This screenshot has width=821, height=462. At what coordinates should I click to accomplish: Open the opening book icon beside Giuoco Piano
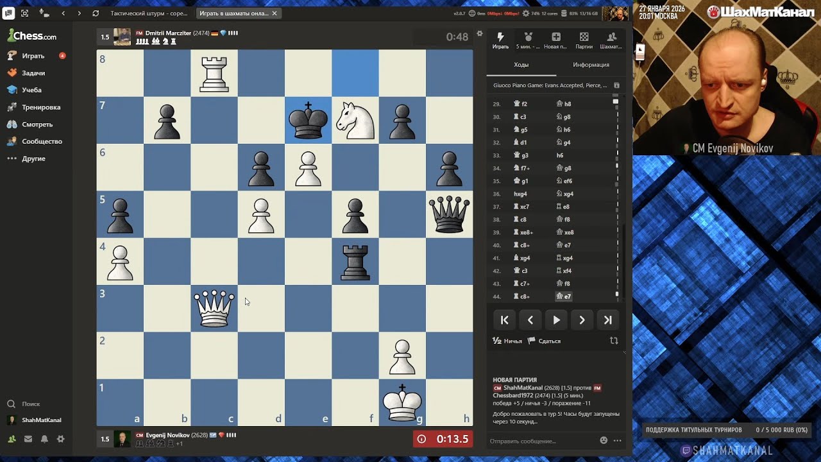tap(616, 85)
